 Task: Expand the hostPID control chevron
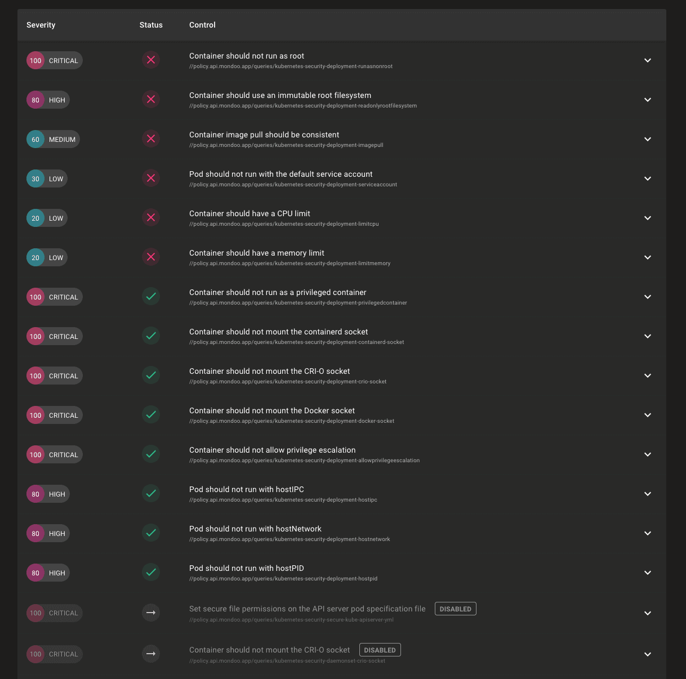(648, 573)
